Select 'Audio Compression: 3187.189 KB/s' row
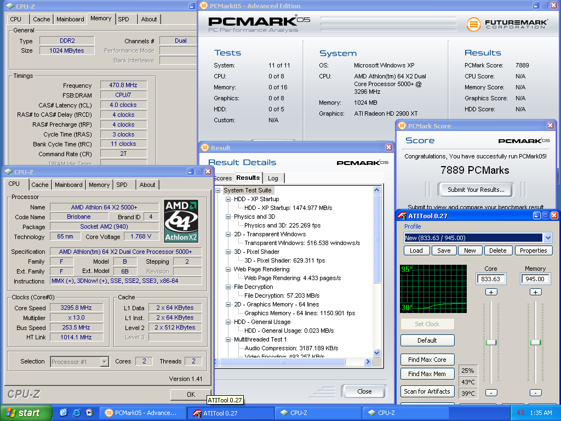 coord(291,348)
